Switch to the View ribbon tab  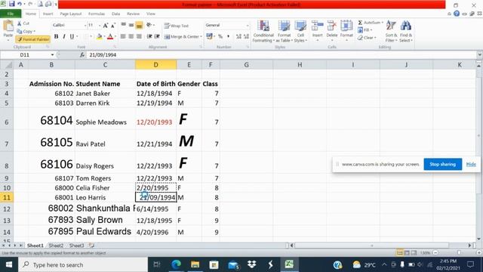pos(151,14)
